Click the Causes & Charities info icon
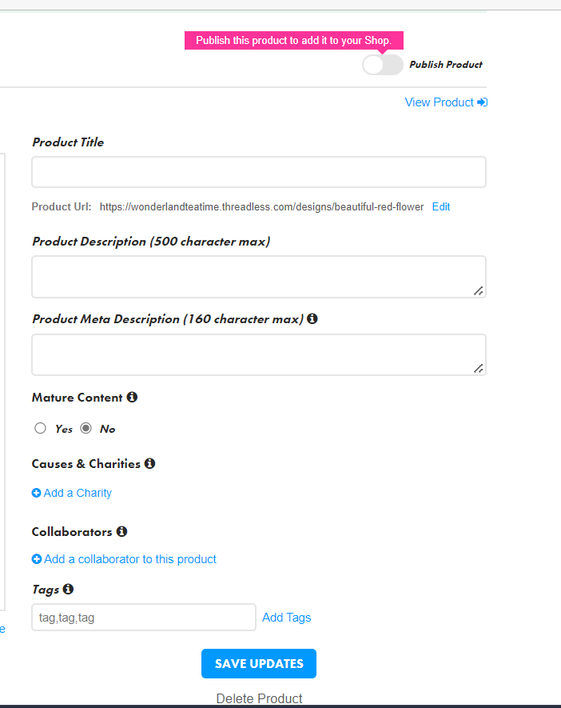The width and height of the screenshot is (561, 708). click(149, 463)
